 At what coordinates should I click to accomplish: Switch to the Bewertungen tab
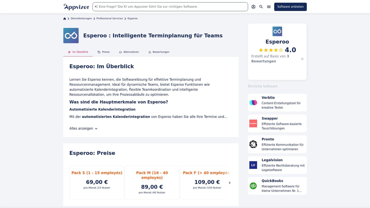click(x=159, y=52)
